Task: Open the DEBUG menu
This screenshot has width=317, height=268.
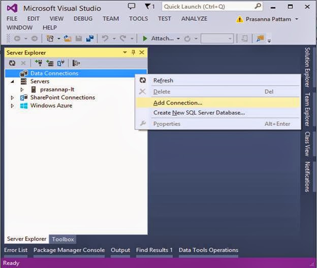Action: 83,19
